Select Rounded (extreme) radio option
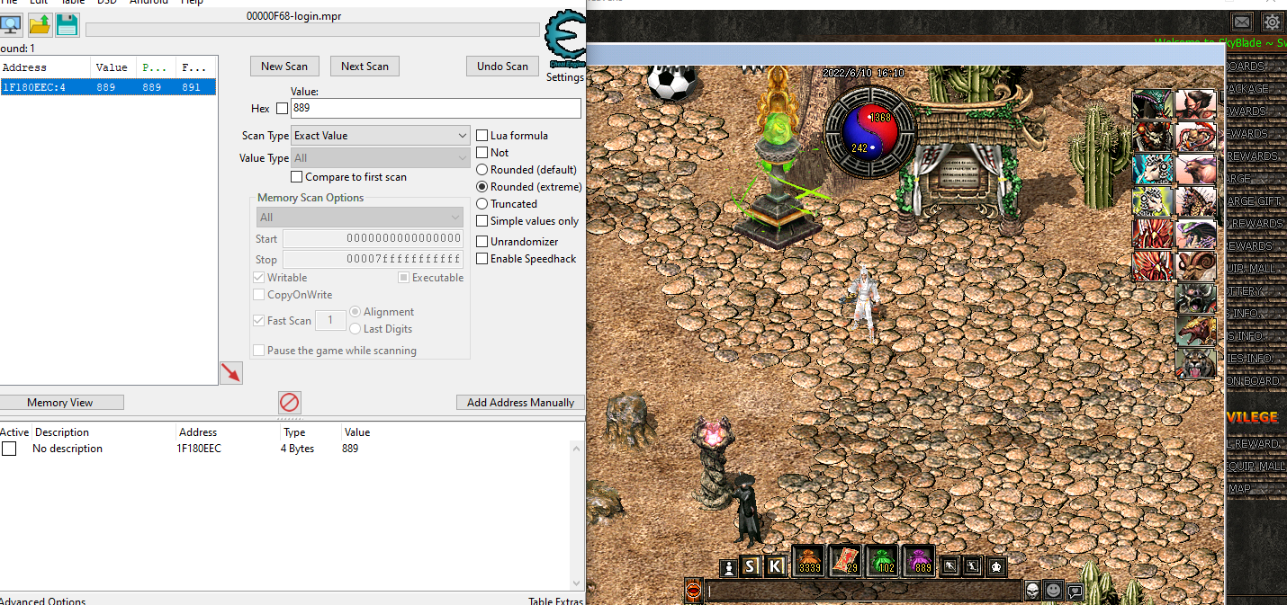 [x=482, y=187]
